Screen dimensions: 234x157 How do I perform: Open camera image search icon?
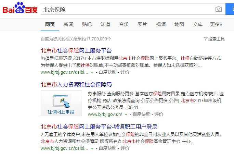click(219, 9)
